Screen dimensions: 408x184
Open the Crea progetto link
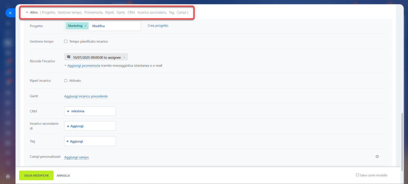tap(158, 26)
